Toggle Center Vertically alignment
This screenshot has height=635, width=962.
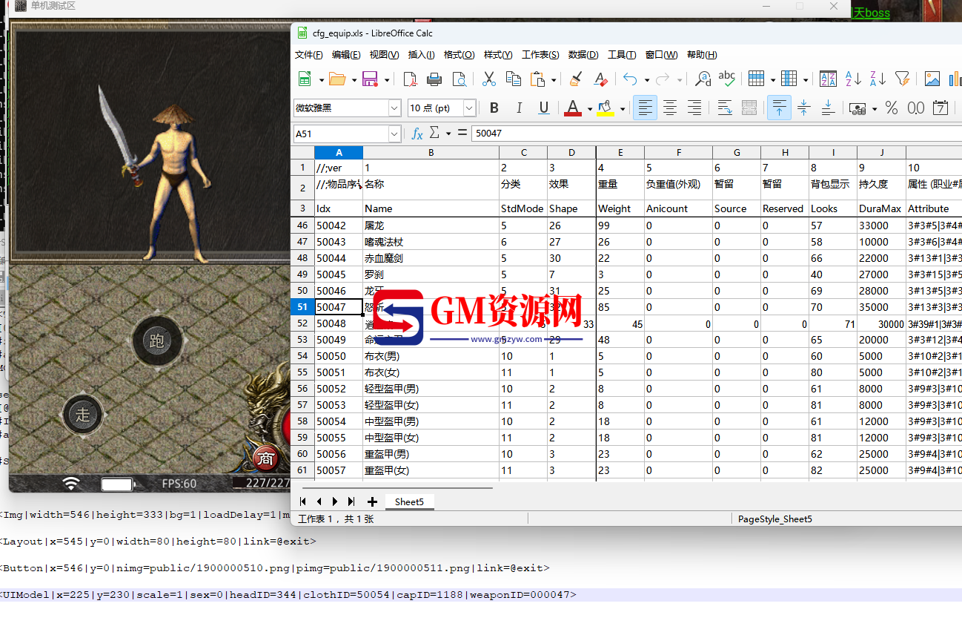803,108
